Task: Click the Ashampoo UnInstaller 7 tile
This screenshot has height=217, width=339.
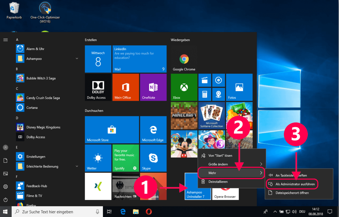Action: coord(198,186)
